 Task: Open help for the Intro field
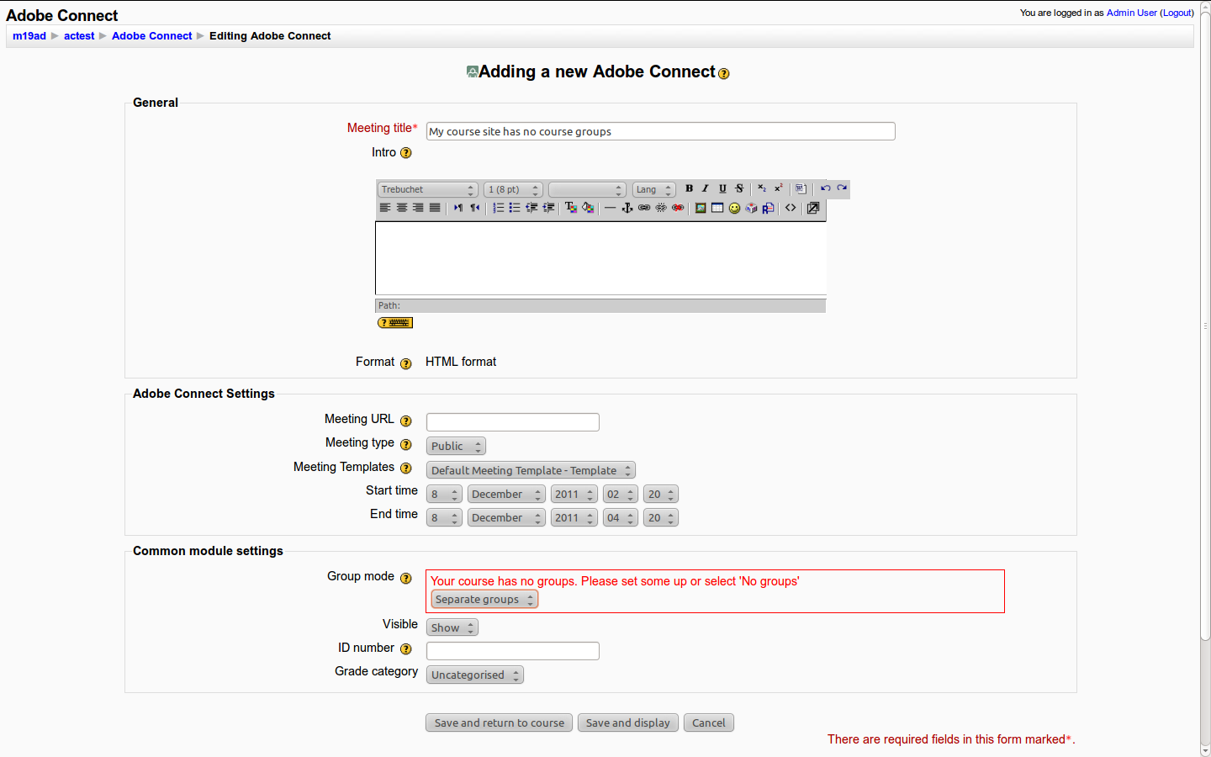coord(406,153)
